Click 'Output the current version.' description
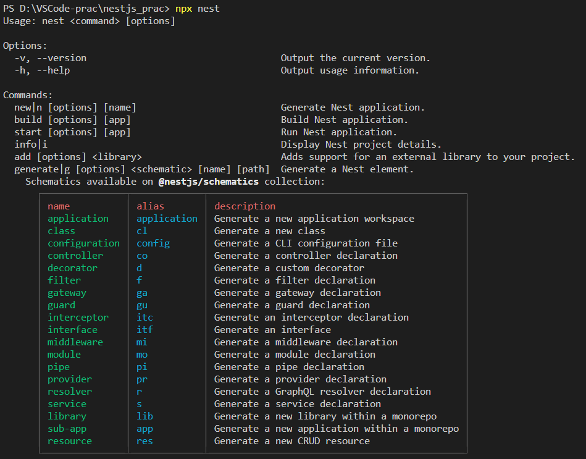Screen dimensions: 586x459 (x=356, y=58)
